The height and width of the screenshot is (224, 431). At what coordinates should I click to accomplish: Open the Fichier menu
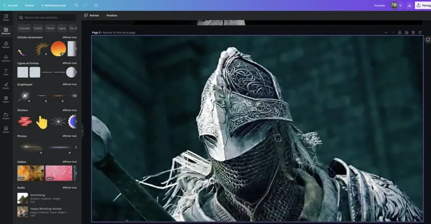tap(29, 5)
